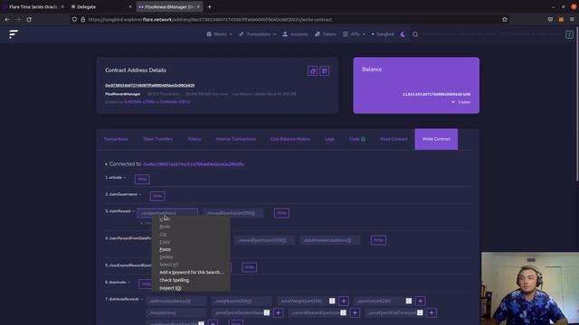Click the explorer search input field
Viewport: 579px width, 325px height.
[491, 34]
